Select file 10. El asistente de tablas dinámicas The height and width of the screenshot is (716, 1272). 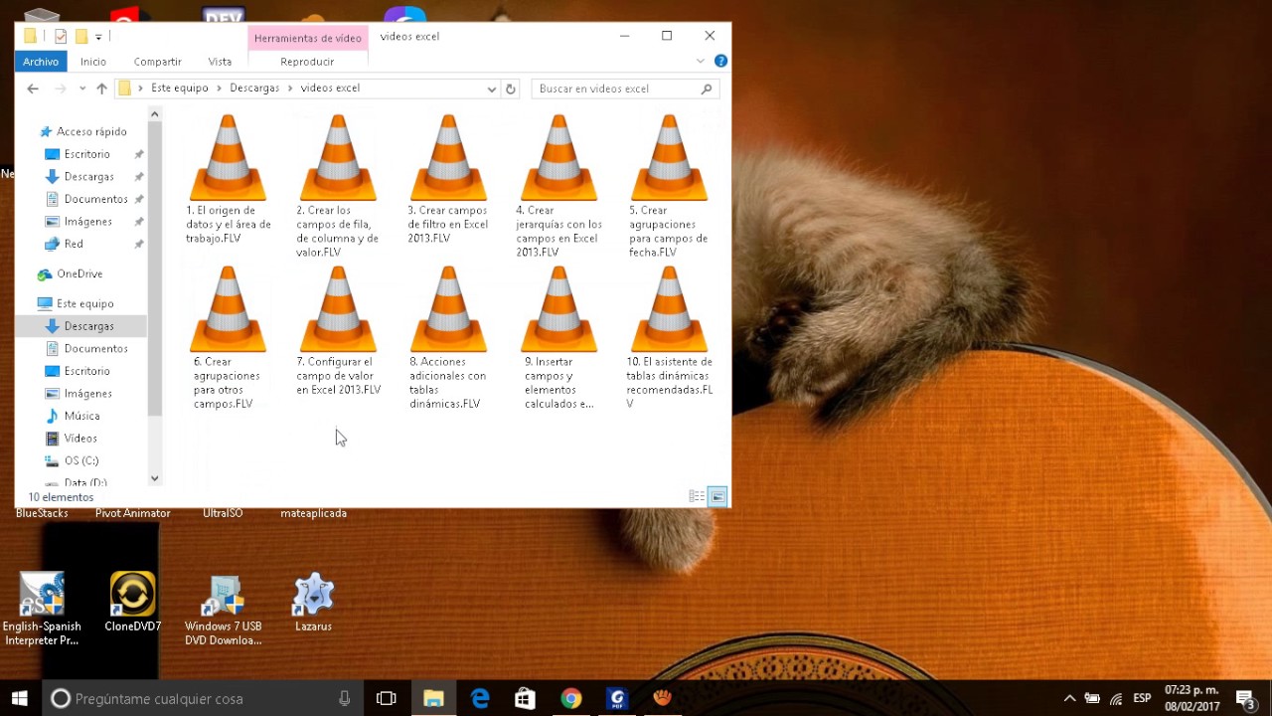(669, 337)
